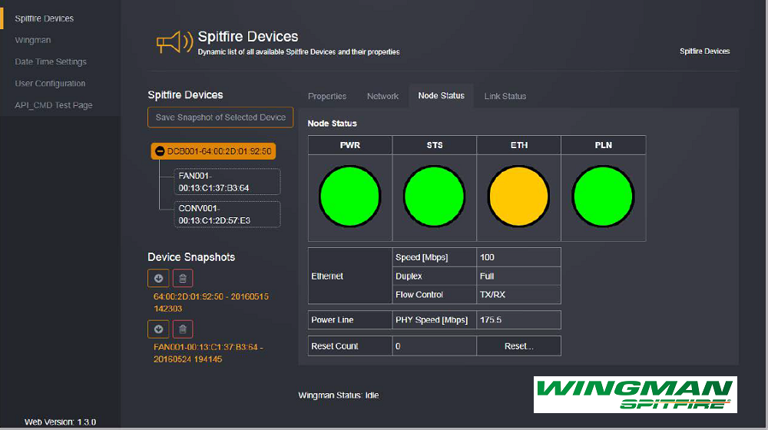Open Wingman in the sidebar
Viewport: 768px width, 430px height.
click(33, 40)
